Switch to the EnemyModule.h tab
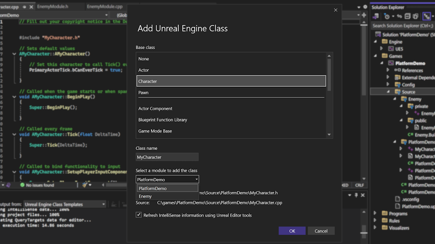Viewport: 435px width, 244px height. [52, 7]
